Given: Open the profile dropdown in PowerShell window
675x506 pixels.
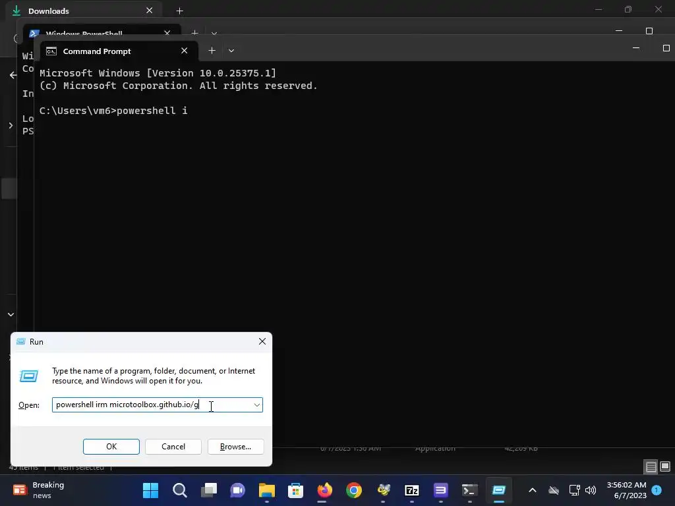Looking at the screenshot, I should [x=214, y=33].
